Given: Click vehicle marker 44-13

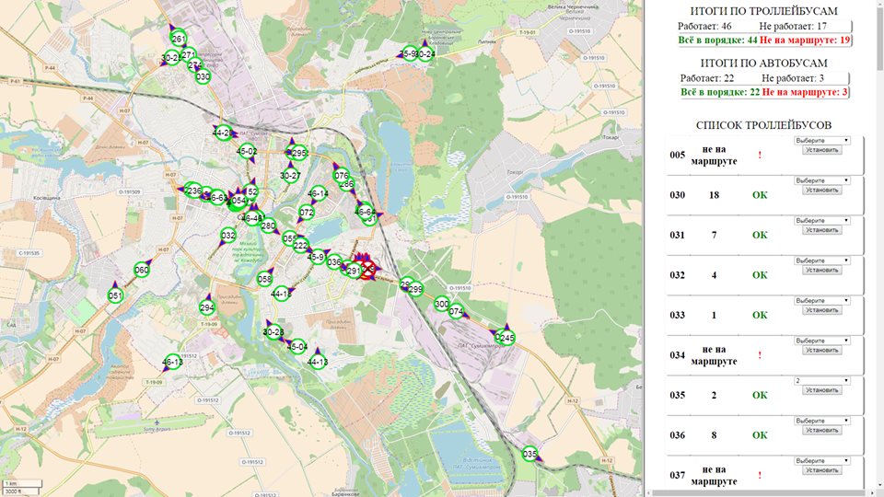Looking at the screenshot, I should point(318,362).
